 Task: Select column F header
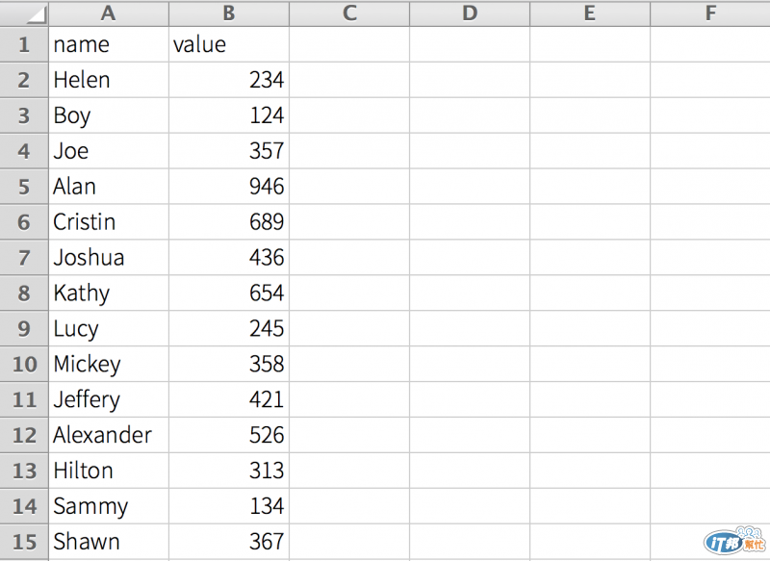pos(710,13)
